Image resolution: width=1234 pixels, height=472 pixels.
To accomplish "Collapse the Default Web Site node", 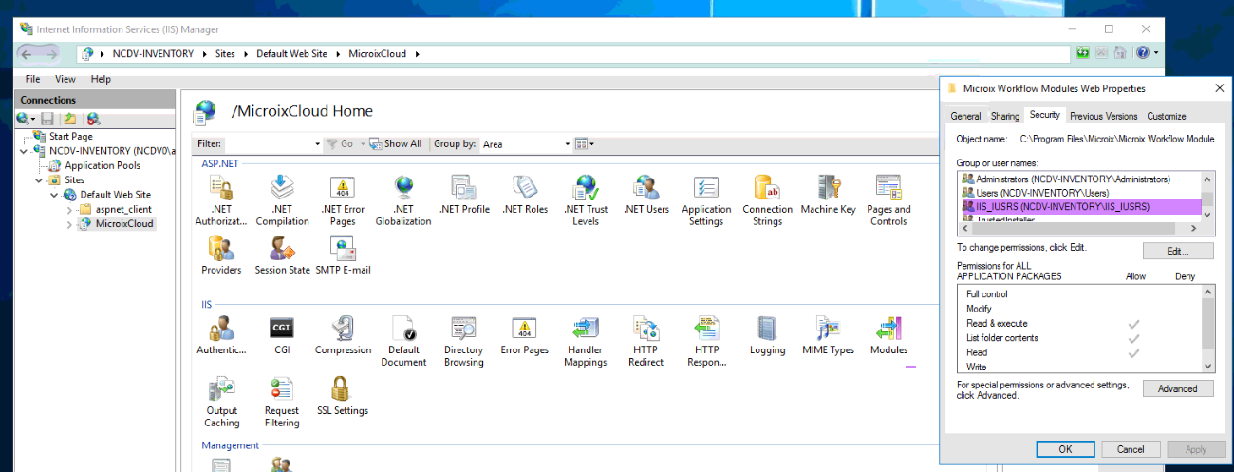I will tap(54, 195).
